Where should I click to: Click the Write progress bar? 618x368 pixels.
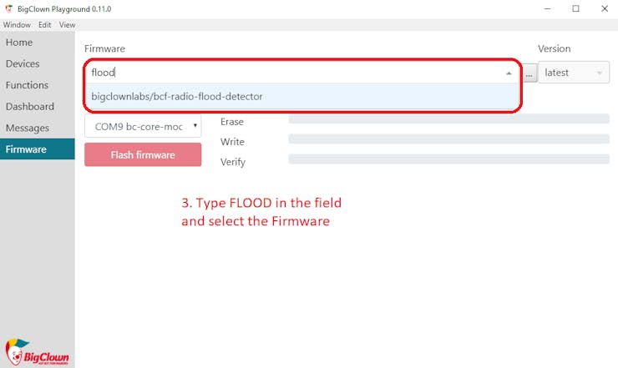coord(448,139)
